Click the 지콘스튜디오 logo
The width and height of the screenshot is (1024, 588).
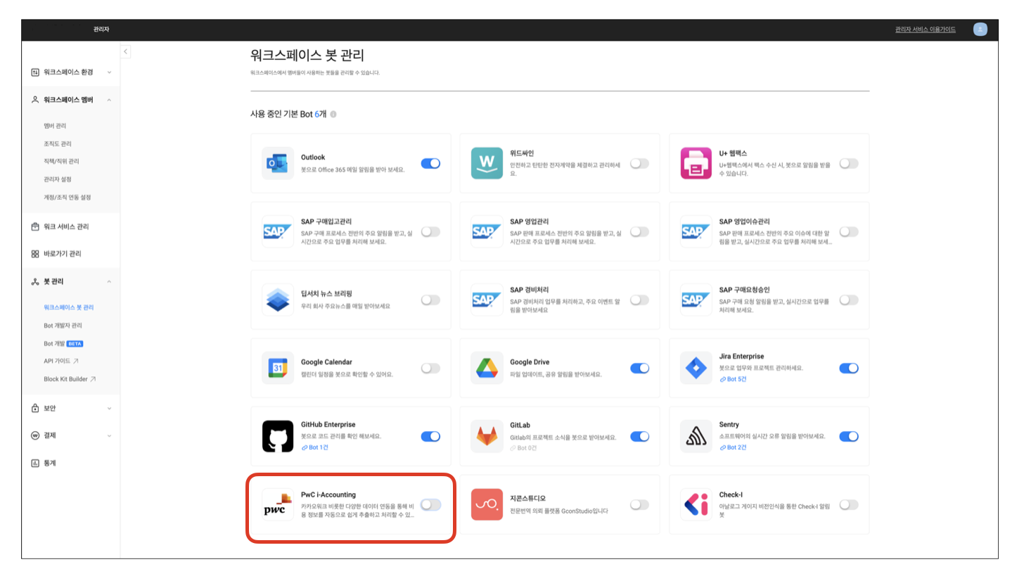[487, 504]
